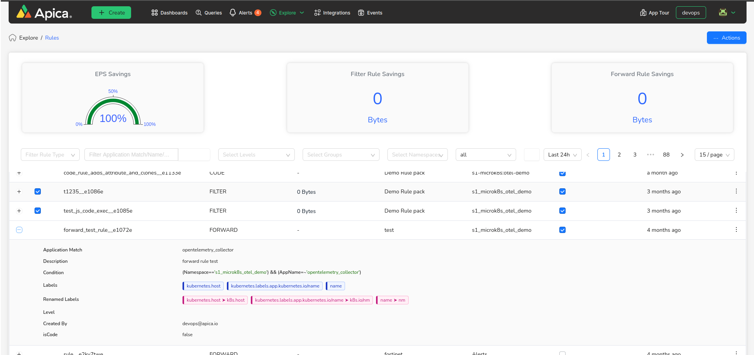
Task: Open kebab menu for forward_test_rule__e1072e
Action: coord(736,229)
